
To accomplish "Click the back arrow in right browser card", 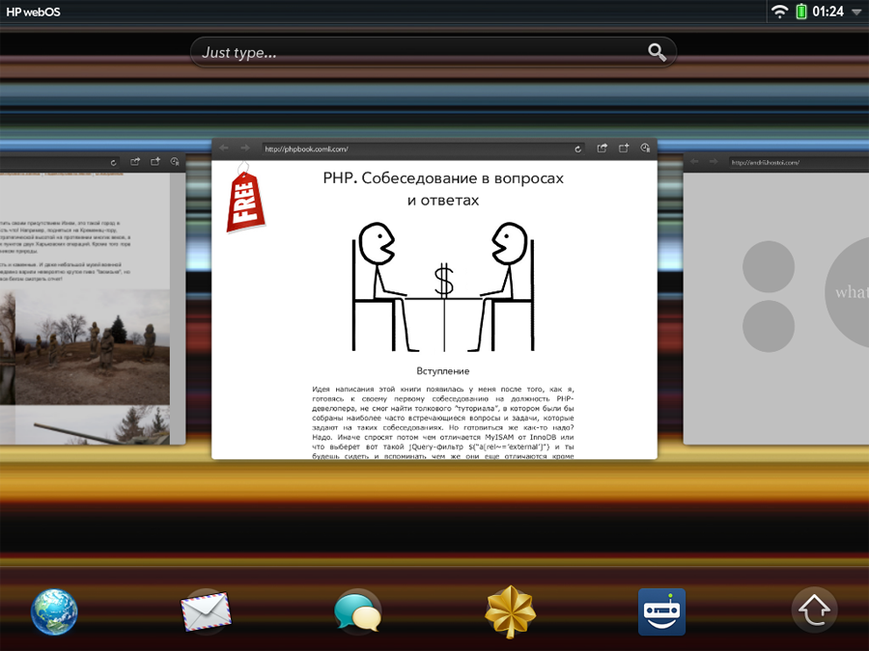I will (694, 162).
